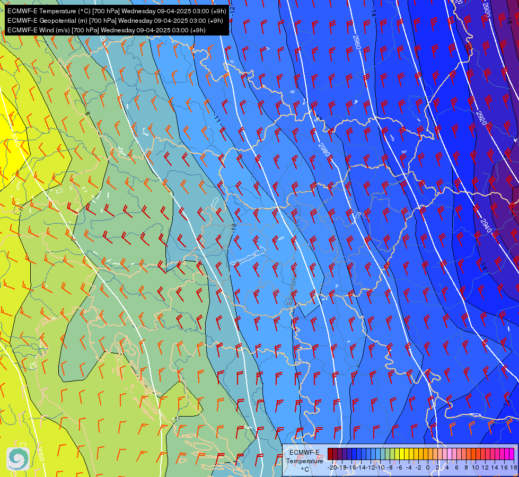The height and width of the screenshot is (477, 519).
Task: Click the '8' isotherm label on green area
Action: tap(87, 113)
